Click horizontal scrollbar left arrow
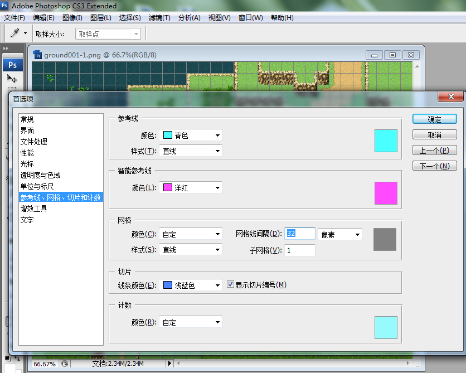This screenshot has height=373, width=466. (178, 363)
